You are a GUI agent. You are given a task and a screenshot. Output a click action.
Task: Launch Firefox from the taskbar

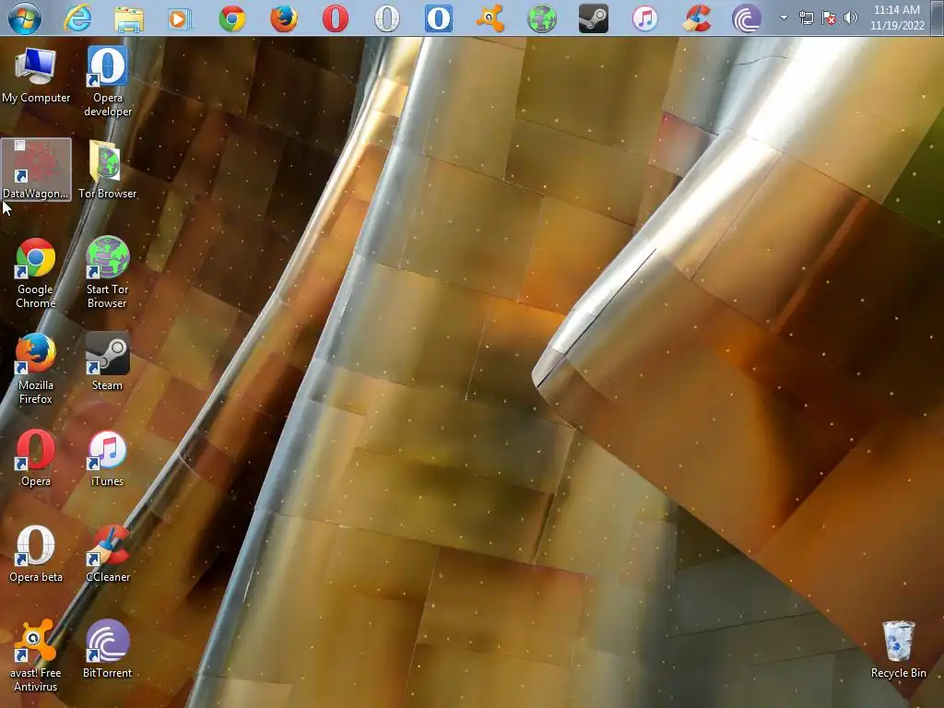click(284, 18)
